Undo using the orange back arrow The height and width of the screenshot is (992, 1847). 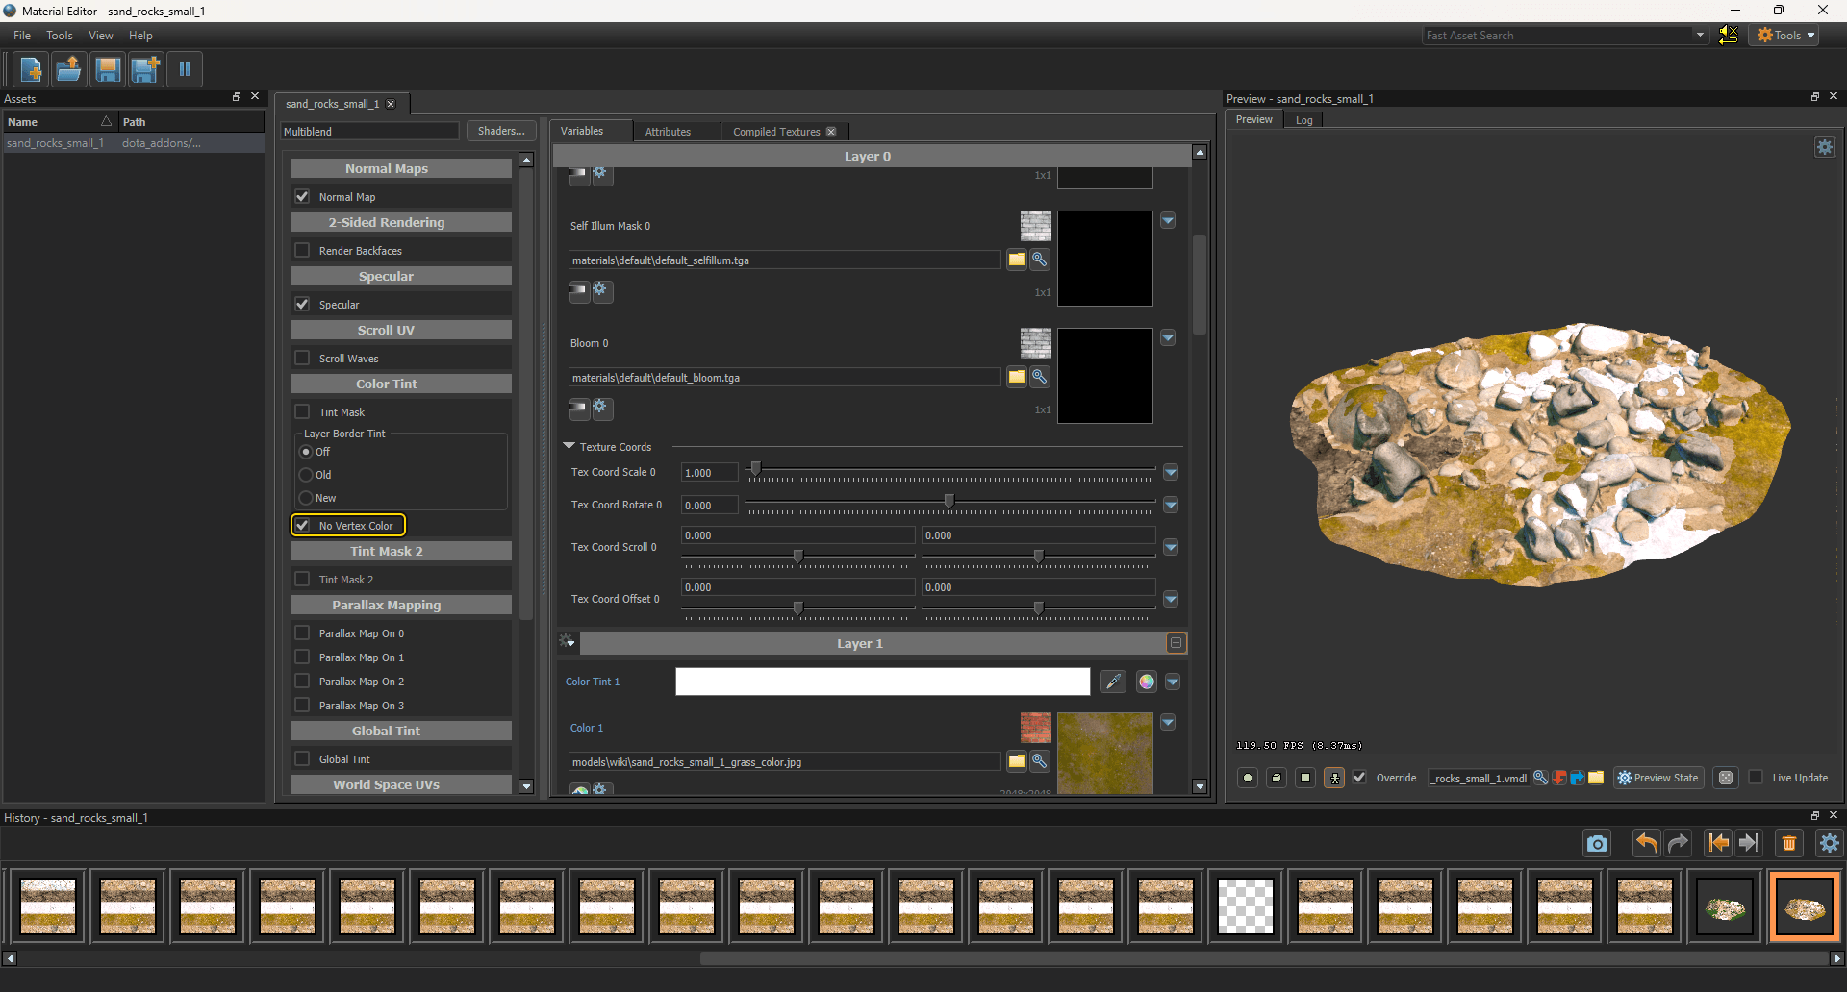point(1647,844)
